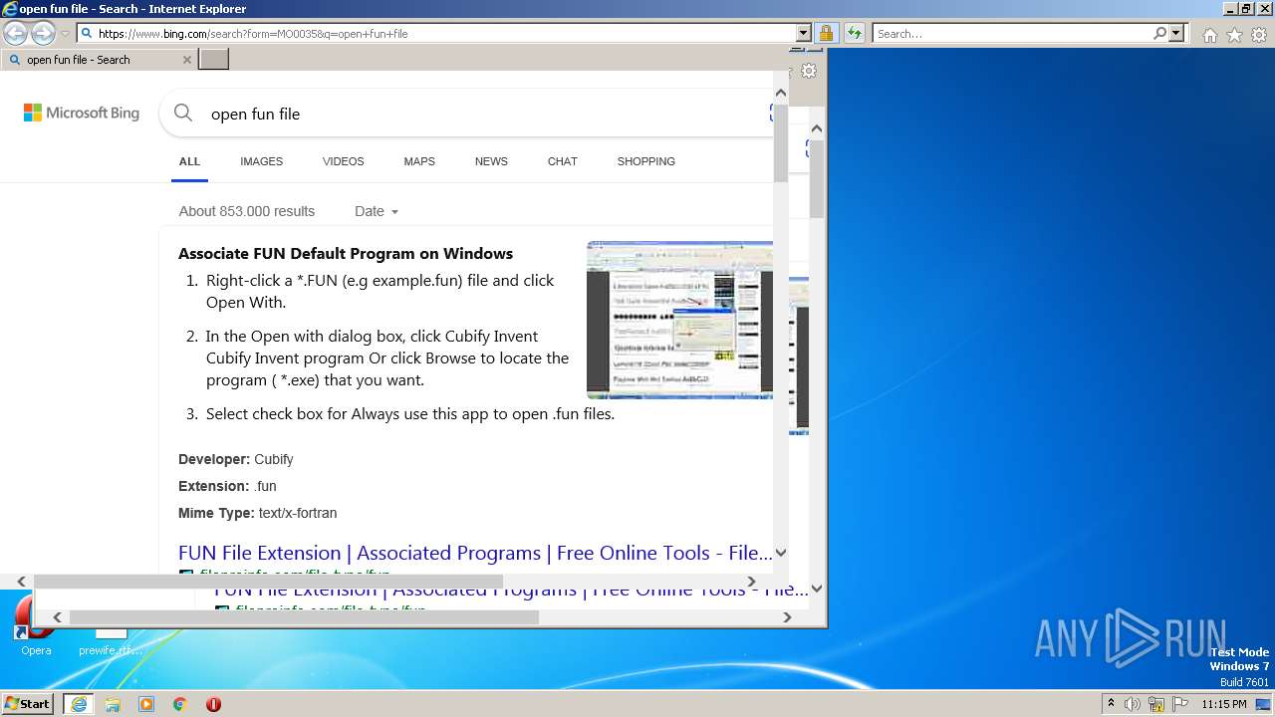The height and width of the screenshot is (717, 1275).
Task: Close the 'open fun file - Search' tab
Action: tap(186, 60)
